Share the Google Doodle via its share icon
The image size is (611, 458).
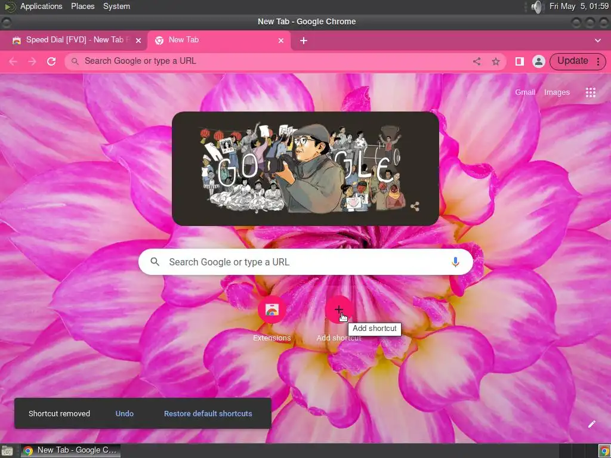click(x=415, y=206)
